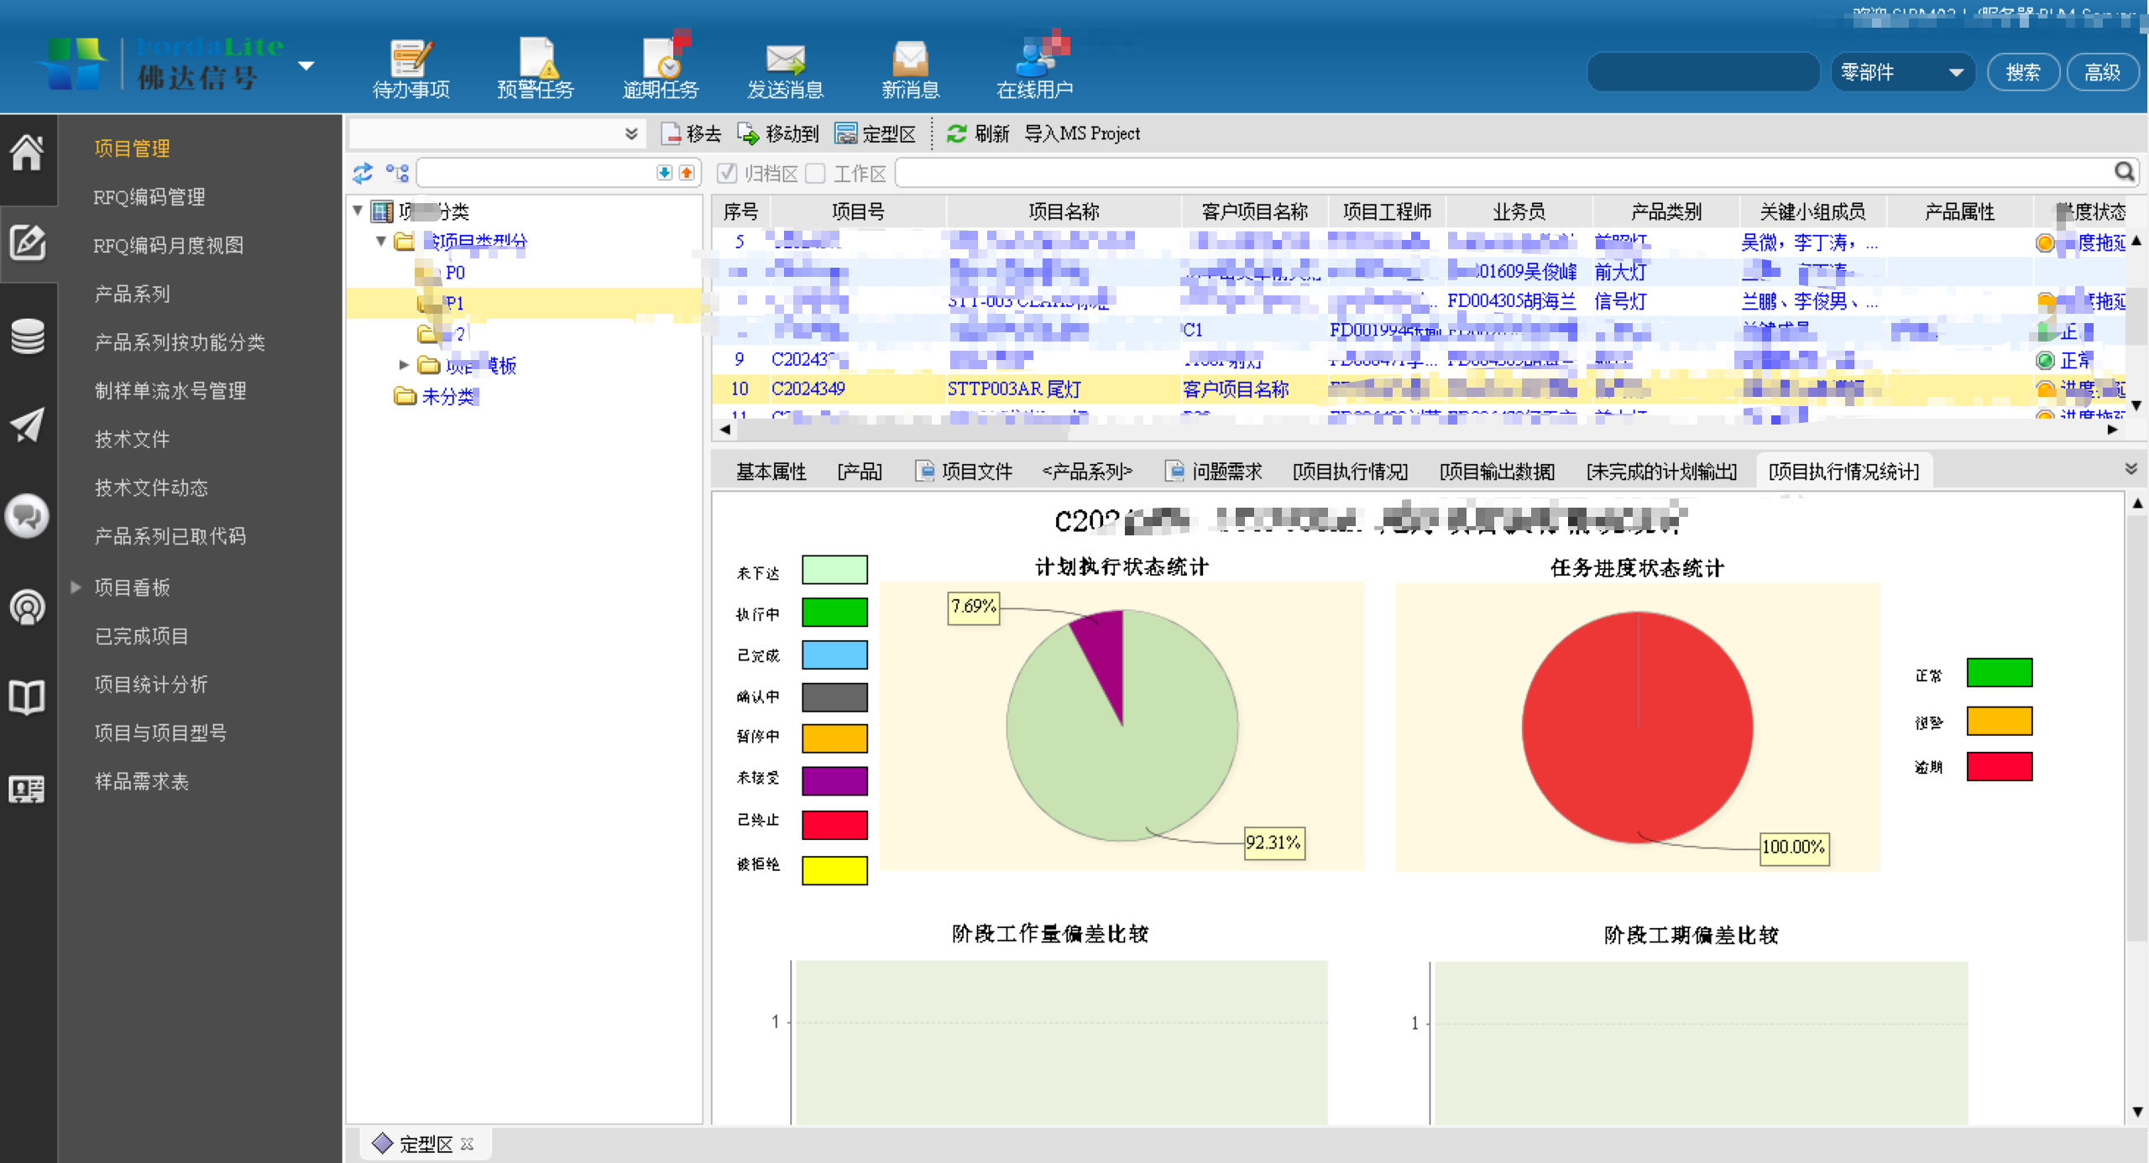Open the 逾期任务 overdue tasks icon
2149x1163 pixels.
(x=661, y=60)
